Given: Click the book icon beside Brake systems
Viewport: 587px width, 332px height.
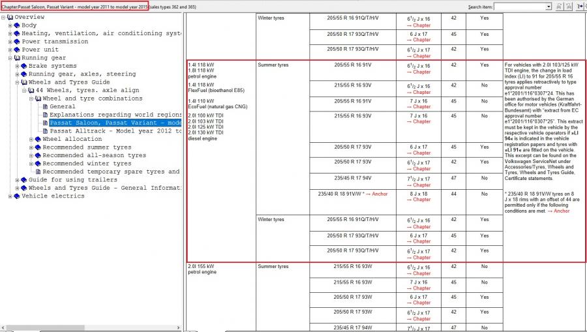Looking at the screenshot, I should tap(23, 66).
